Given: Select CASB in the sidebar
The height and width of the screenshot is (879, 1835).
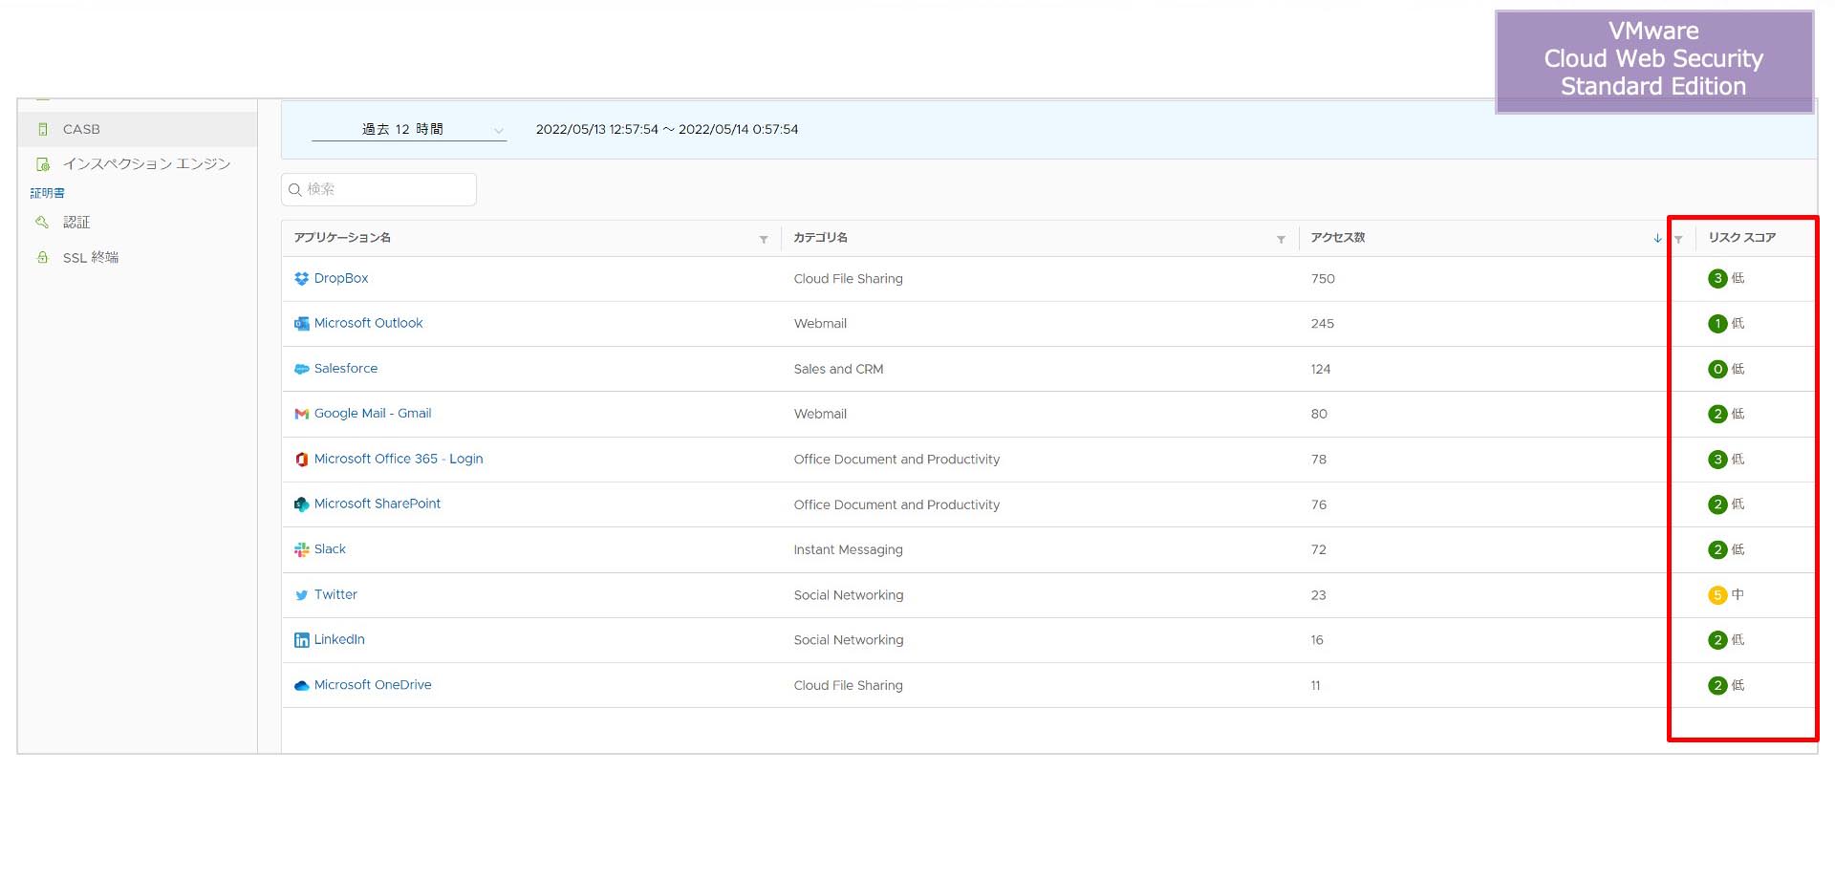Looking at the screenshot, I should tap(81, 128).
